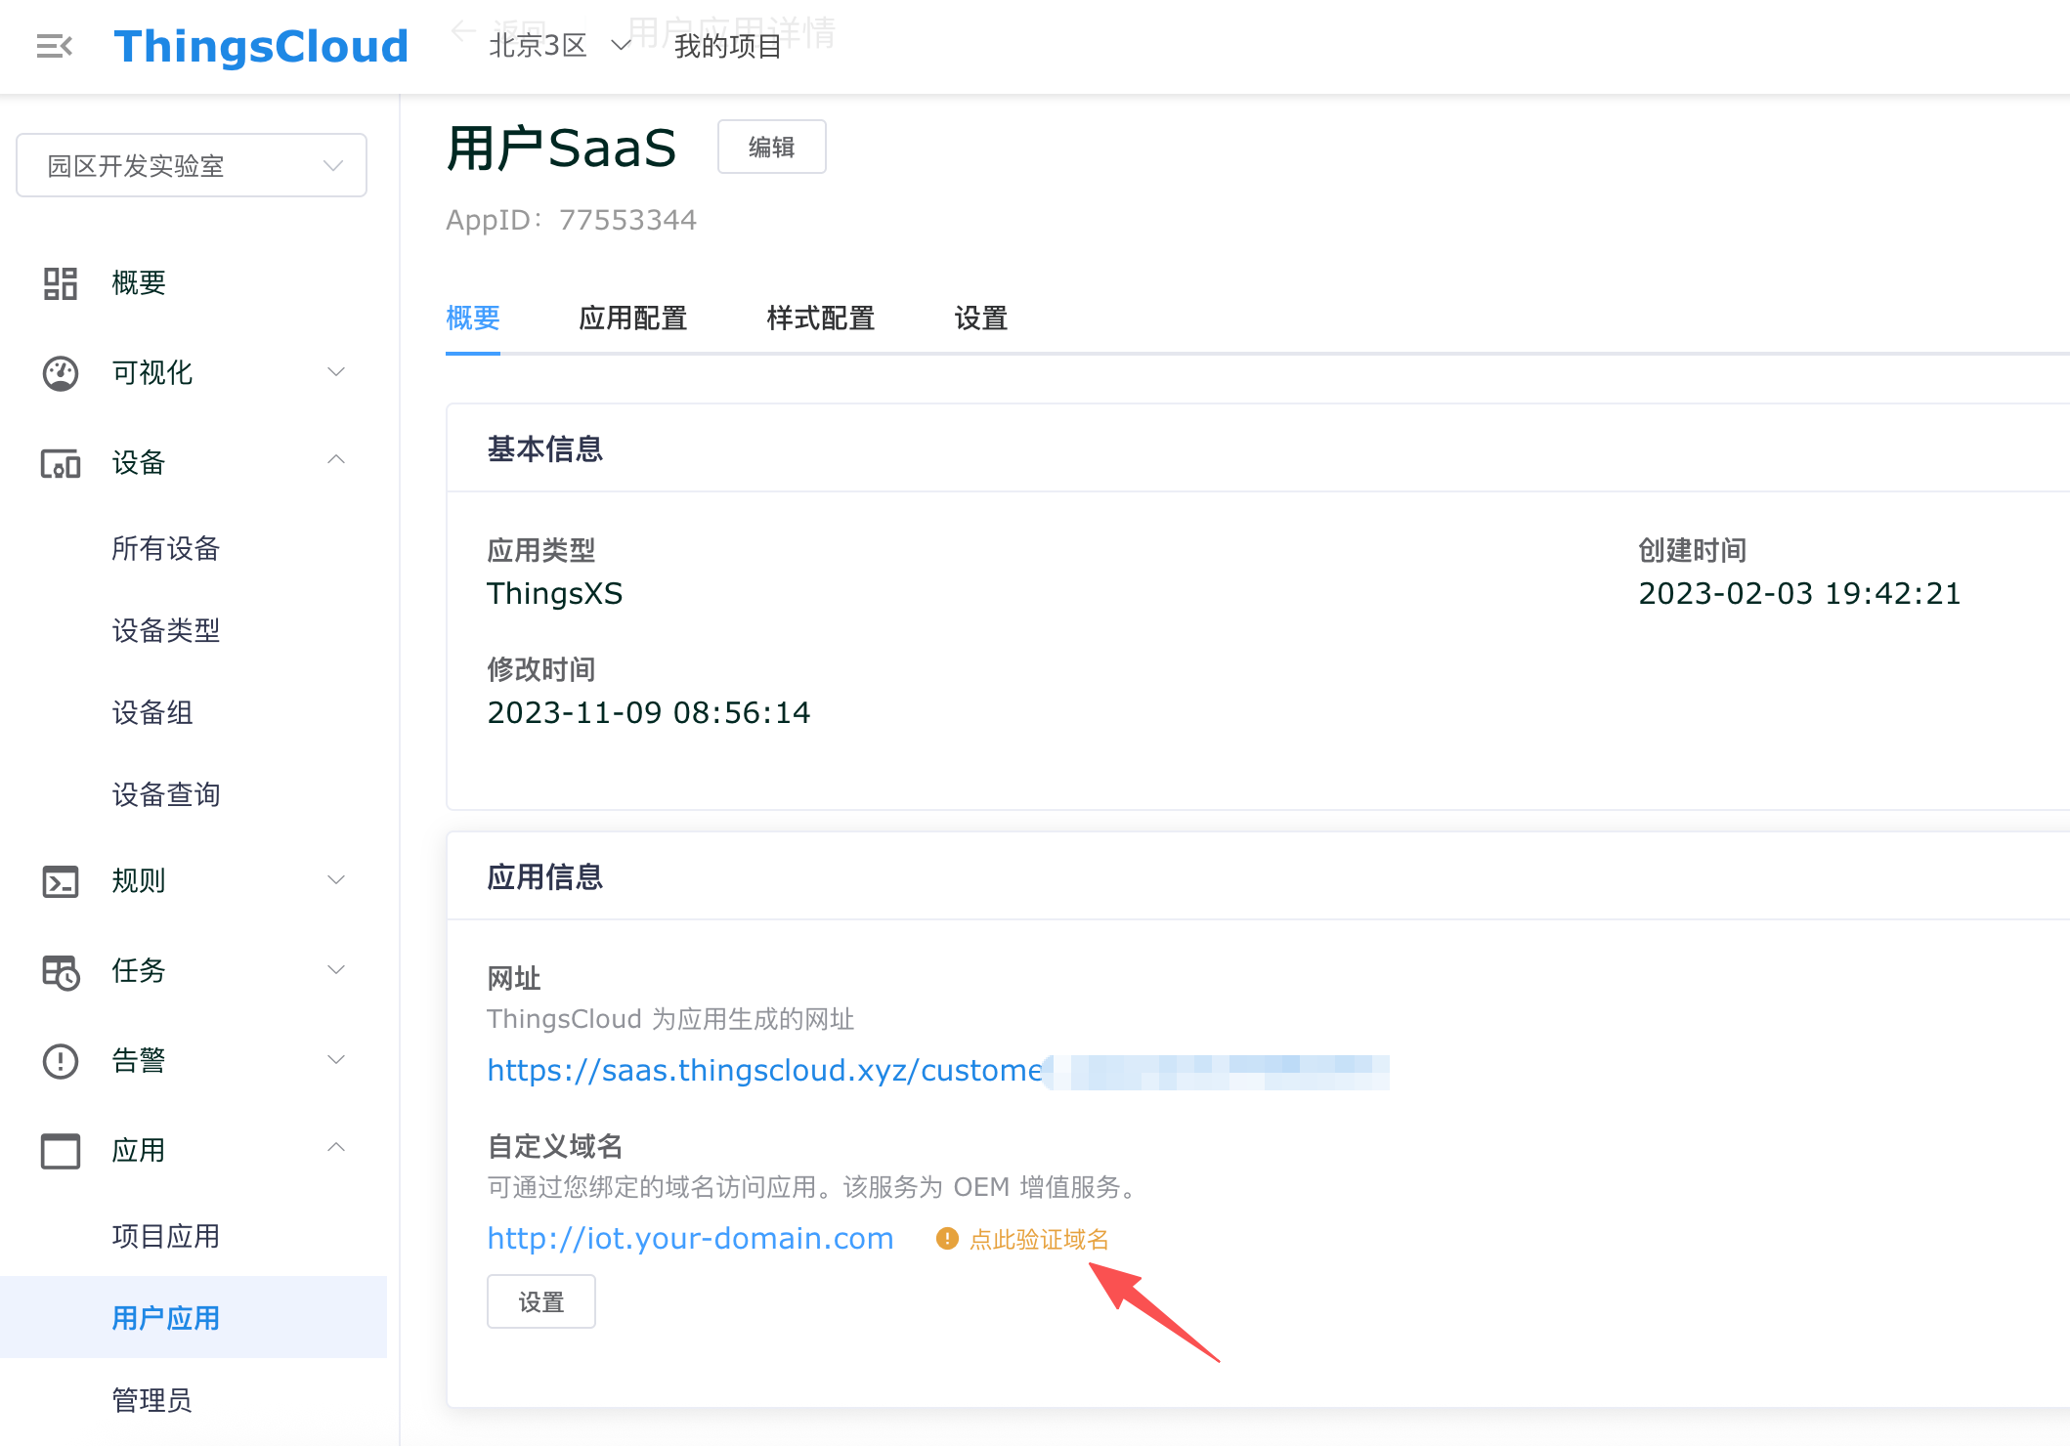Click the 告警 alert circle icon
Screen dimensions: 2070x1446
coord(60,1061)
